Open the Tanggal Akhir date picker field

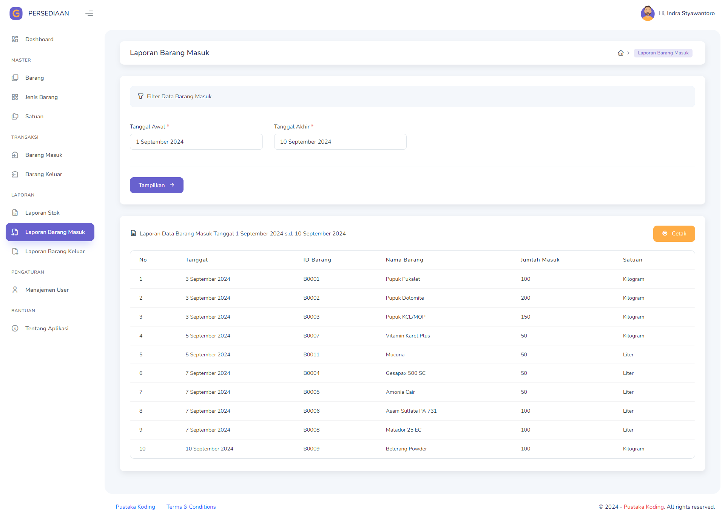coord(340,142)
